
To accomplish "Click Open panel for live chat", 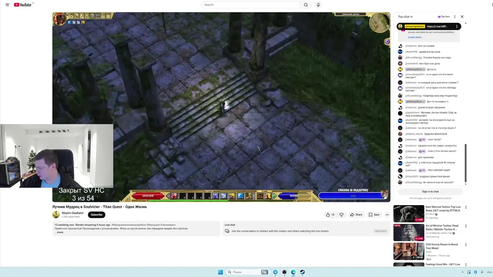I will click(x=381, y=231).
